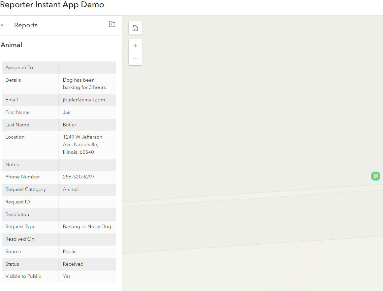Select the Source row showing Public
Screen dimensions: 383x291
[x=70, y=251]
